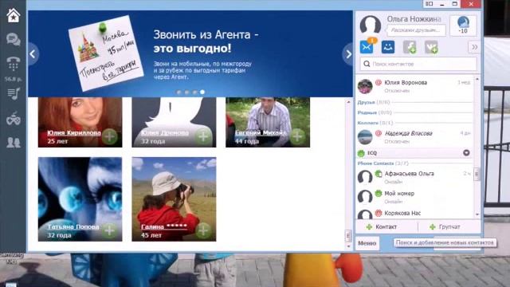Viewport: 510px width, 287px height.
Task: Click the suggestions pane scrollbar thumb
Action: pos(348,235)
